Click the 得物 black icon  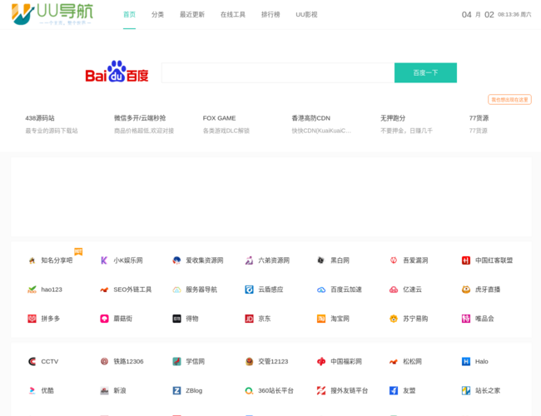coord(176,319)
